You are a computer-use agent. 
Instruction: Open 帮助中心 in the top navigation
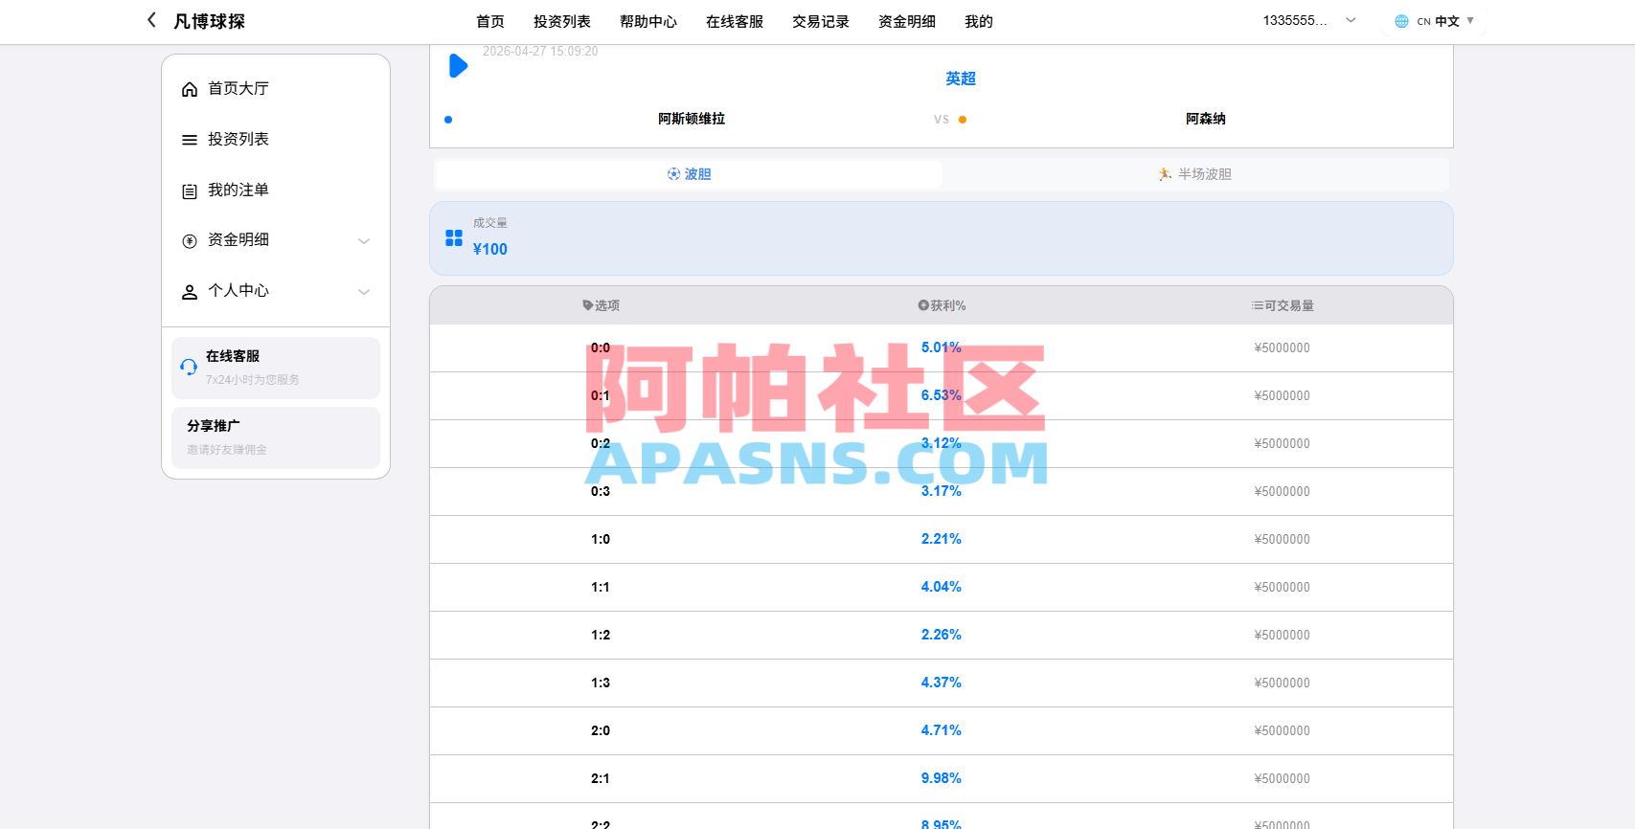click(648, 21)
